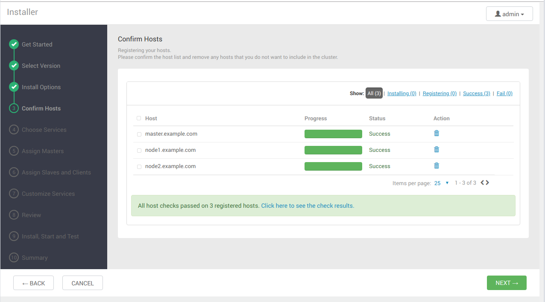Click step 5 circle for Assign Masters
Screen dimensions: 545x302
[14, 151]
